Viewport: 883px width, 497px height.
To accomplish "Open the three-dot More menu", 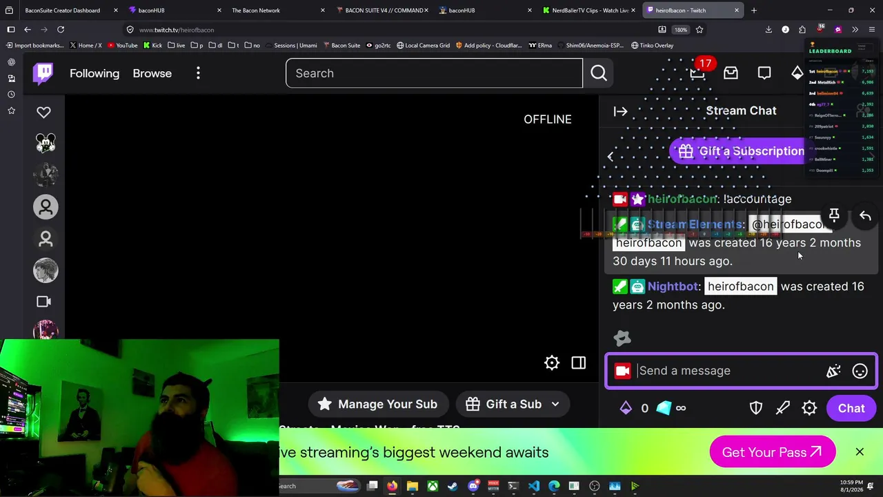I will [198, 73].
